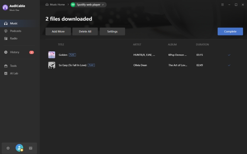247x154 pixels.
Task: Minimize the AudiCable window
Action: (229, 5)
